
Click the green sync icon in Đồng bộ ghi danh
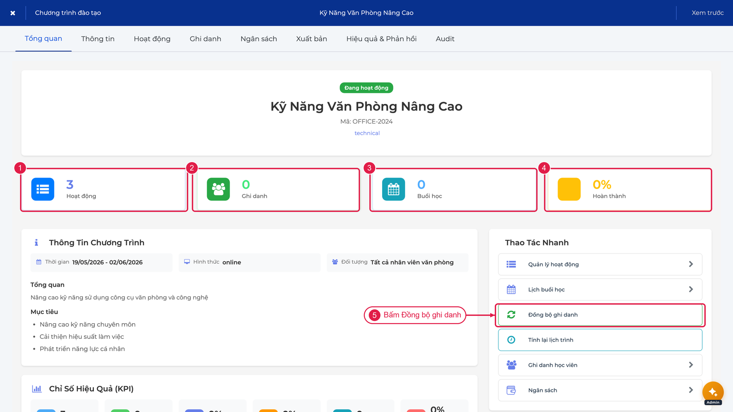click(x=511, y=314)
